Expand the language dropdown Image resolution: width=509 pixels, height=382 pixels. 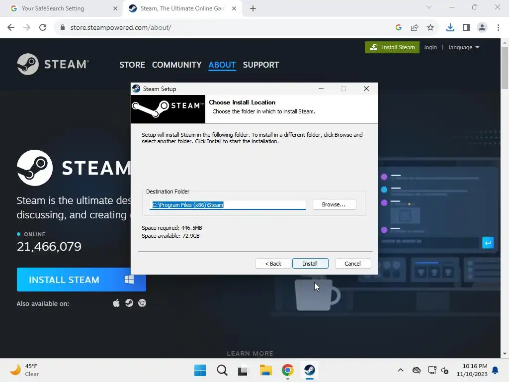464,47
